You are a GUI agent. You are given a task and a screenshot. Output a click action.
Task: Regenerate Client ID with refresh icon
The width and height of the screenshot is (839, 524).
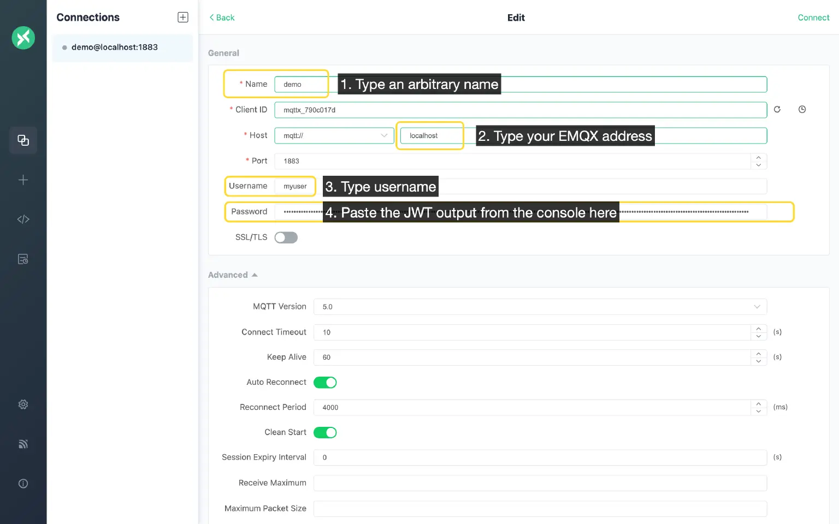(x=777, y=110)
